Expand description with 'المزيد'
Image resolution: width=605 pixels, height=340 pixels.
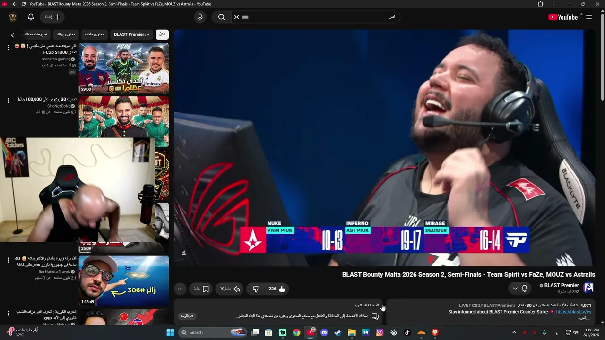pyautogui.click(x=585, y=318)
